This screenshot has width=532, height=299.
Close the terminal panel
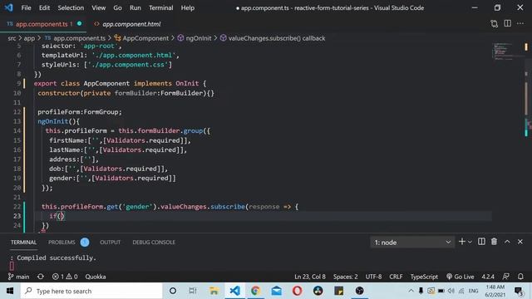click(520, 242)
